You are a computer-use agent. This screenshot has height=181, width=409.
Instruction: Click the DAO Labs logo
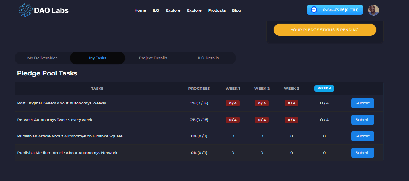[44, 10]
